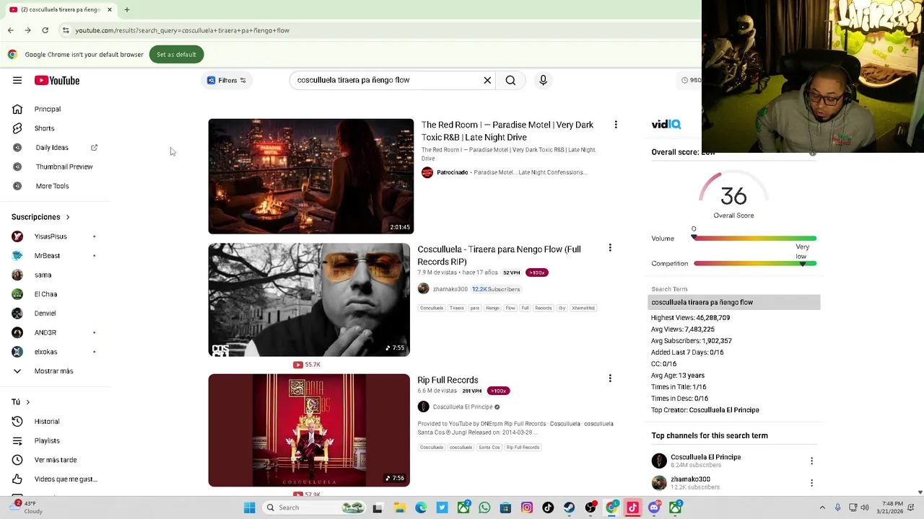Open WhatsApp from the taskbar

[484, 507]
